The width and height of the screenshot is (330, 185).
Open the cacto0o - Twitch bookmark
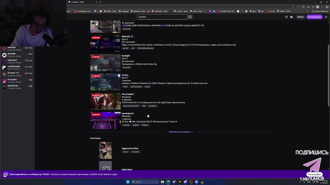click(x=181, y=11)
